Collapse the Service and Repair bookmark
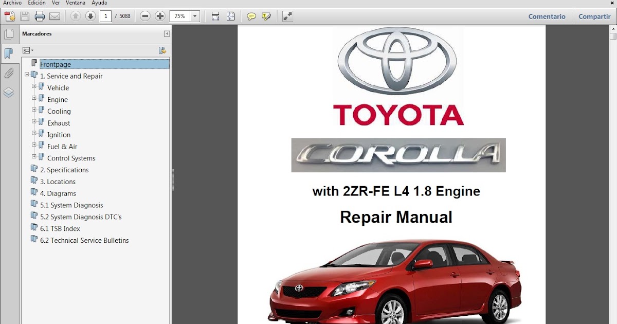Image resolution: width=617 pixels, height=324 pixels. 27,76
